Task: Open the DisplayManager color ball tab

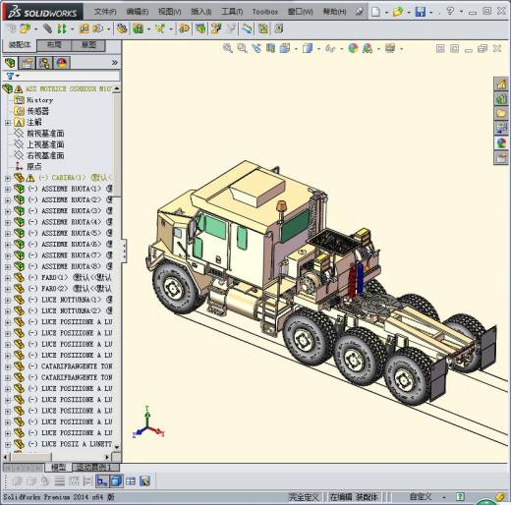Action: tap(62, 63)
